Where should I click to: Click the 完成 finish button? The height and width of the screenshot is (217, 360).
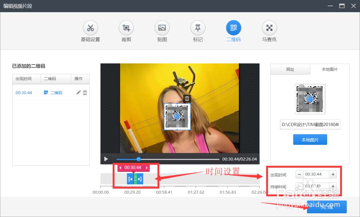tap(327, 207)
